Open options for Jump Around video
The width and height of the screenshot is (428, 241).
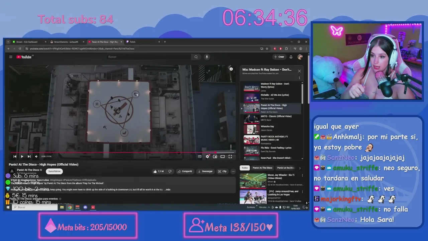302,192
